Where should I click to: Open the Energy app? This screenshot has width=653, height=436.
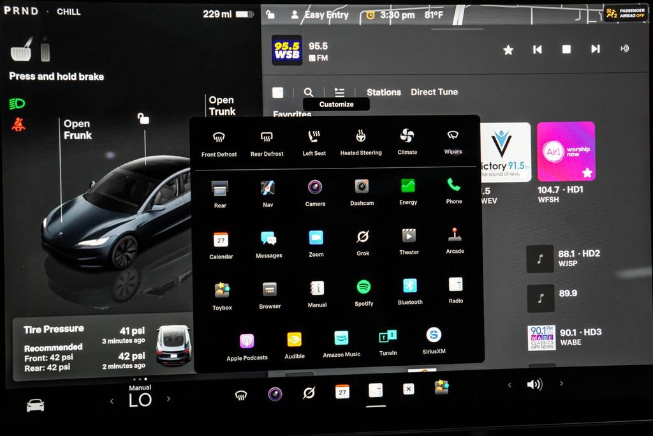point(408,186)
